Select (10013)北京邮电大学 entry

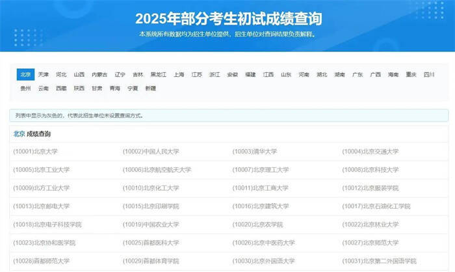(42, 206)
